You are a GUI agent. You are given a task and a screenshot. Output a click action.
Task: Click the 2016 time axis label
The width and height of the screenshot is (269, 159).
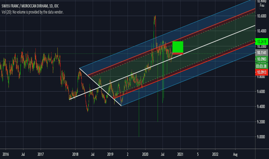[x=6, y=154]
